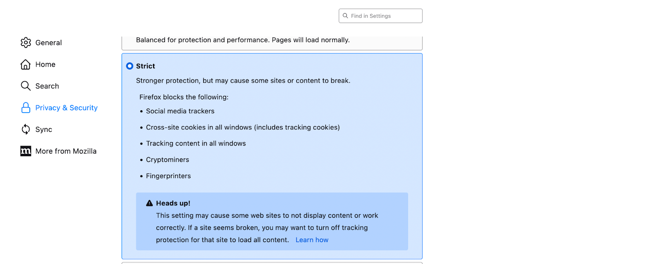Click the 'Balanced for protection and performance' option card
Image resolution: width=653 pixels, height=264 pixels.
coord(272,43)
